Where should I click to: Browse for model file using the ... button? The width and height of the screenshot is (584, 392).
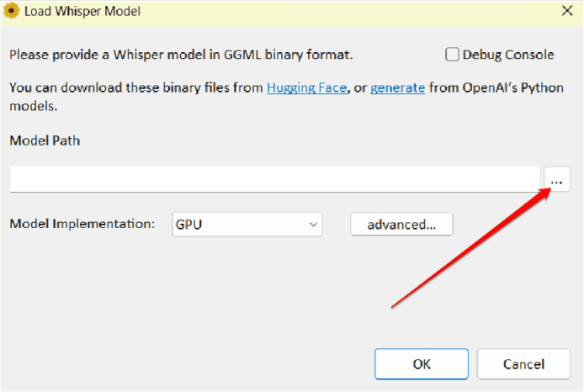tap(556, 178)
